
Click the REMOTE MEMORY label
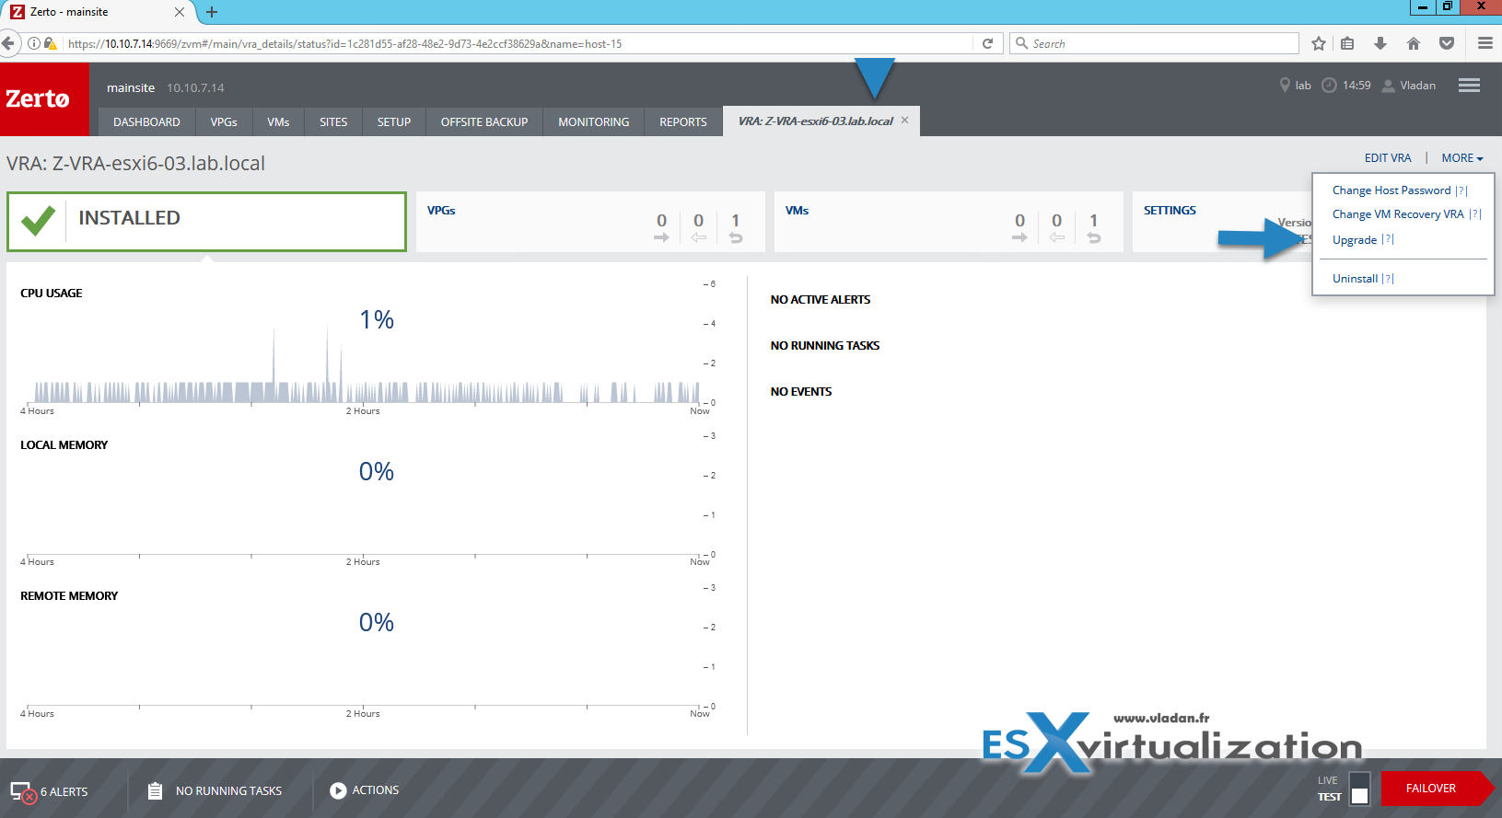69,596
